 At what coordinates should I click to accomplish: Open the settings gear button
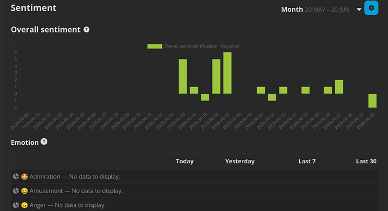coord(371,8)
